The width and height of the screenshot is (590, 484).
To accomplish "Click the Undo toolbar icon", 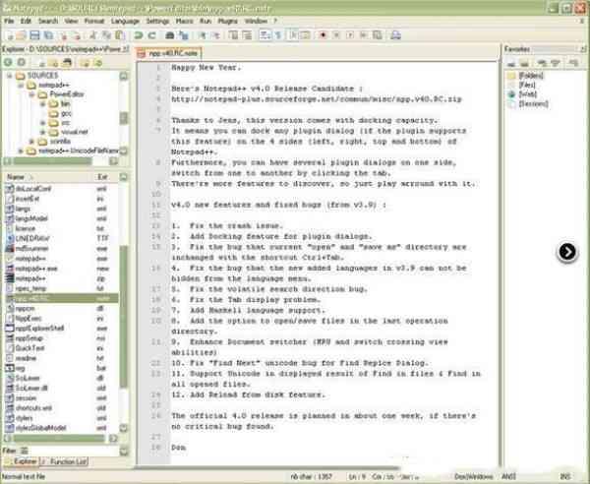I will tap(139, 35).
